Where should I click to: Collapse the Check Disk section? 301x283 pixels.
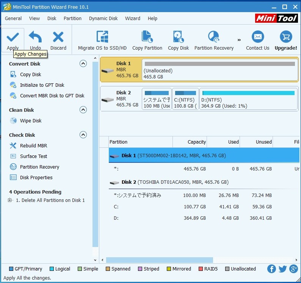click(83, 135)
